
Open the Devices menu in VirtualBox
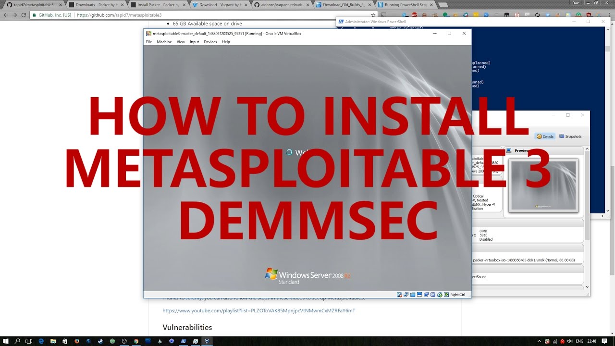coord(210,42)
